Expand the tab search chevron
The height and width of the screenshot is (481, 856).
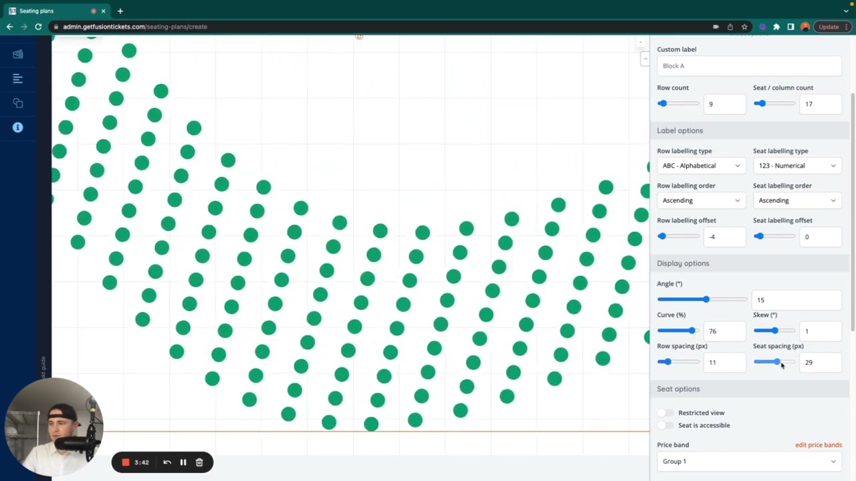click(x=846, y=11)
